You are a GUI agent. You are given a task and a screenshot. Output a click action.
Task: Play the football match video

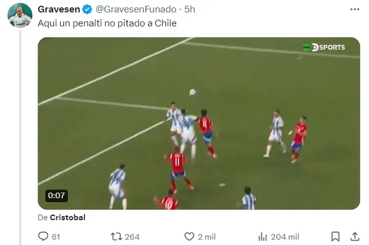199,123
